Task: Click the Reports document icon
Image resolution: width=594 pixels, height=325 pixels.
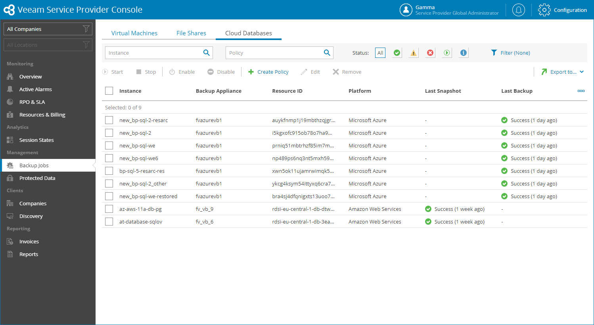Action: [10, 254]
